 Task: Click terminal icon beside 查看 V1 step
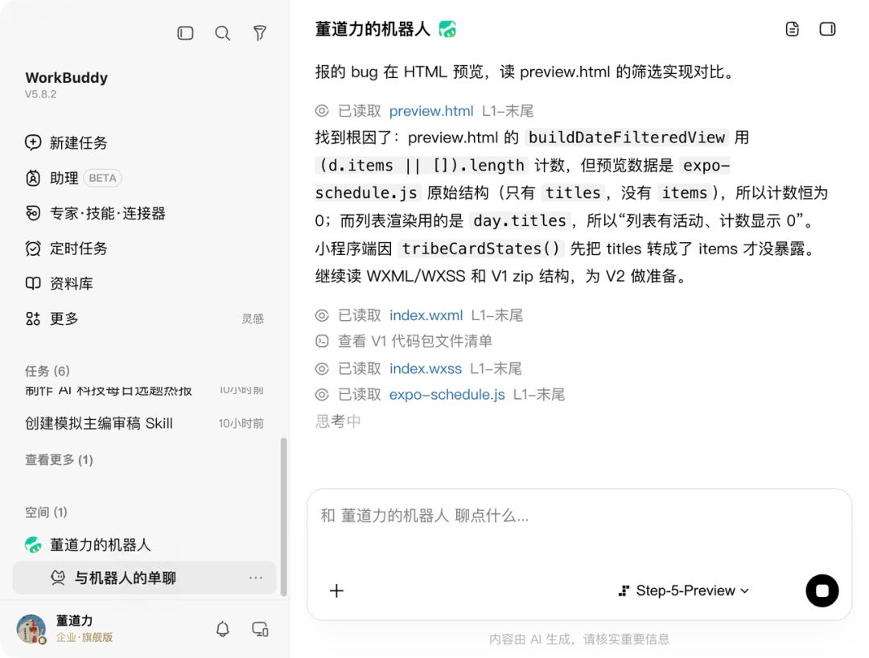click(322, 341)
